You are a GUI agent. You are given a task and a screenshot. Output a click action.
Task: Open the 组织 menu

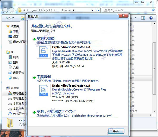coord(10,18)
